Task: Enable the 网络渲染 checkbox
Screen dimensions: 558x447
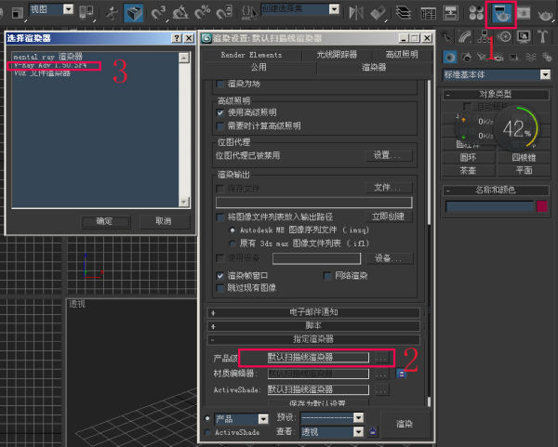Action: pyautogui.click(x=328, y=276)
